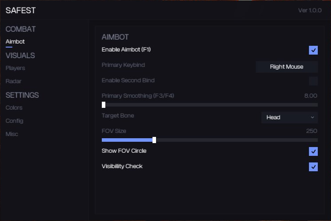The image size is (331, 221).
Task: Toggle the Enable Aimbot (F1) checkbox
Action: point(313,50)
